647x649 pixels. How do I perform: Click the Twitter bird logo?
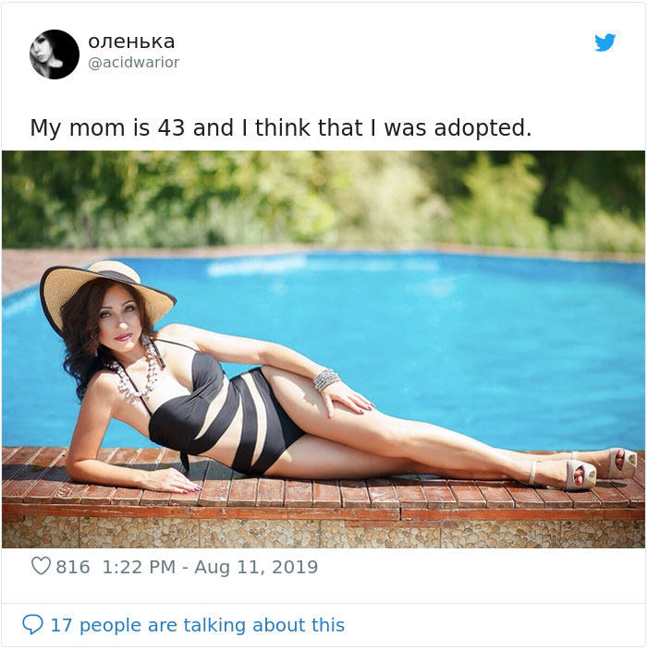[604, 42]
